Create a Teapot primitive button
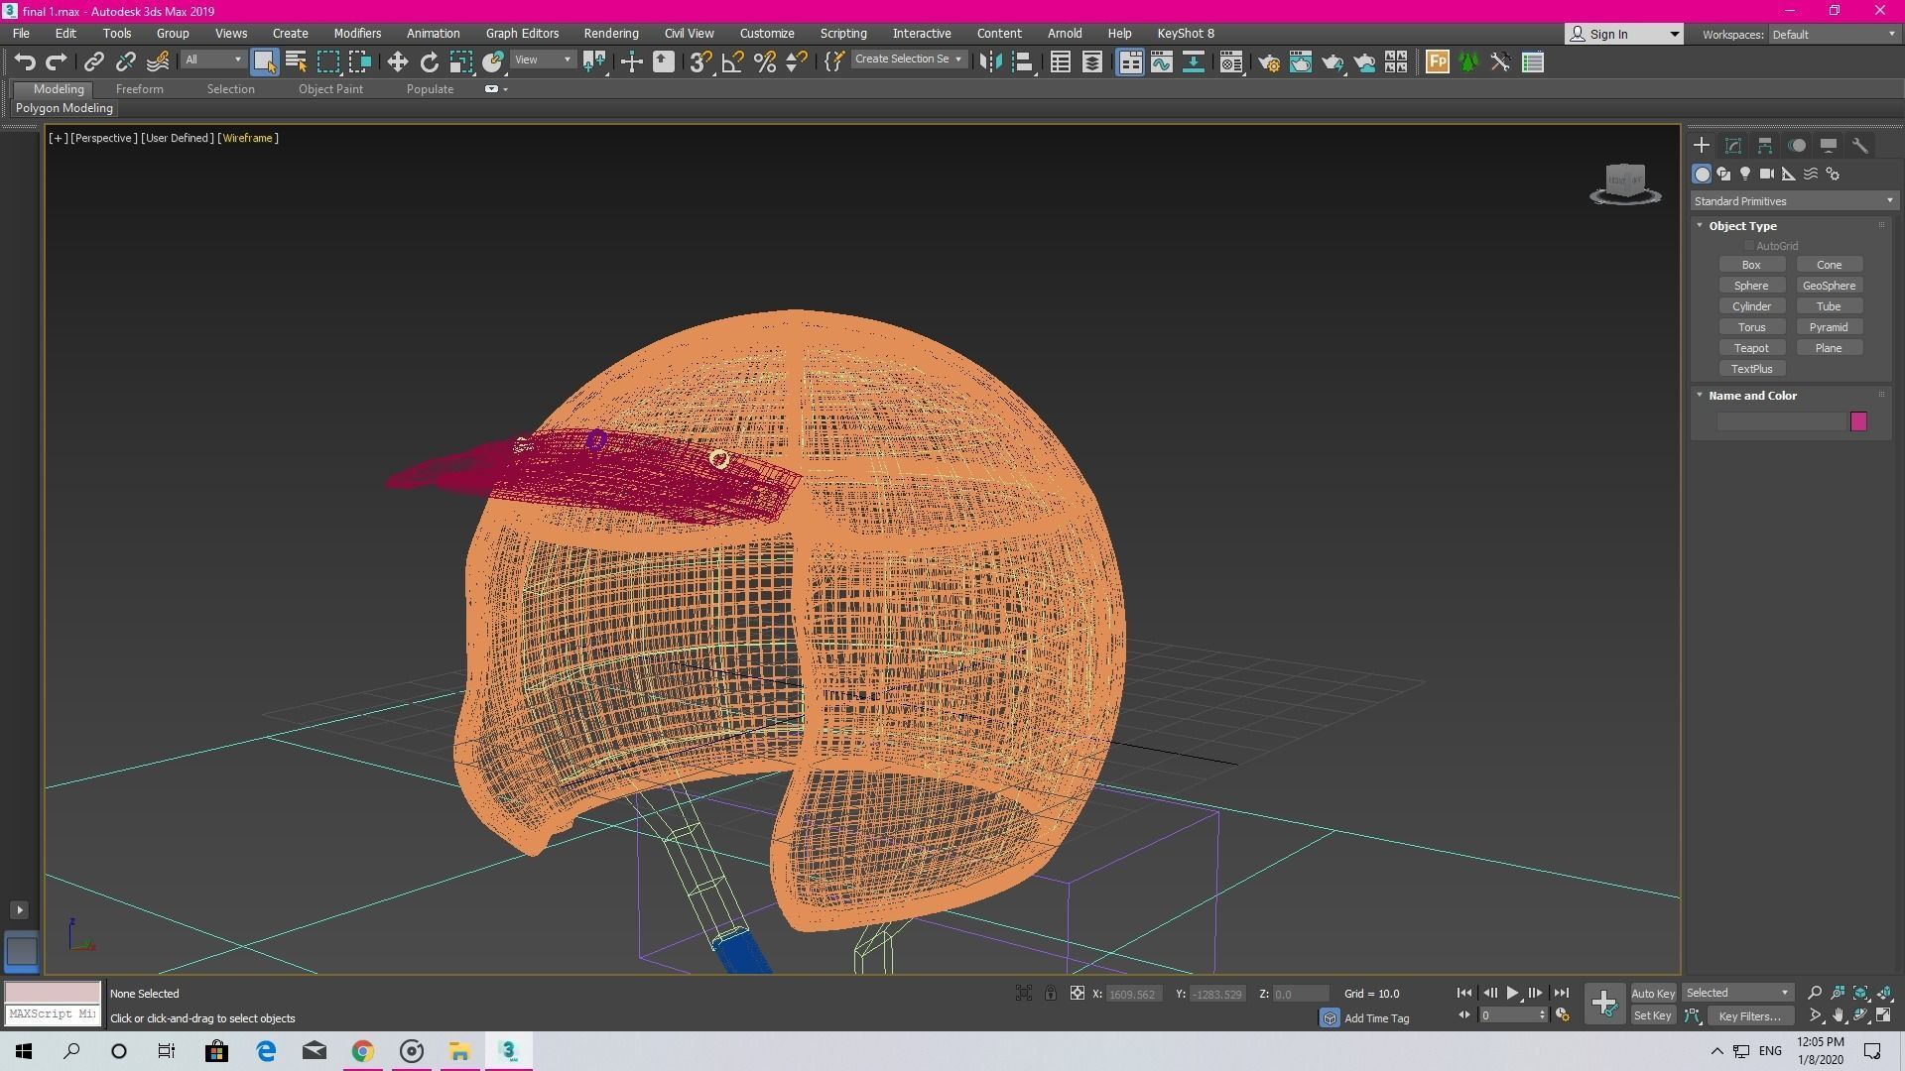The width and height of the screenshot is (1905, 1071). 1751,348
